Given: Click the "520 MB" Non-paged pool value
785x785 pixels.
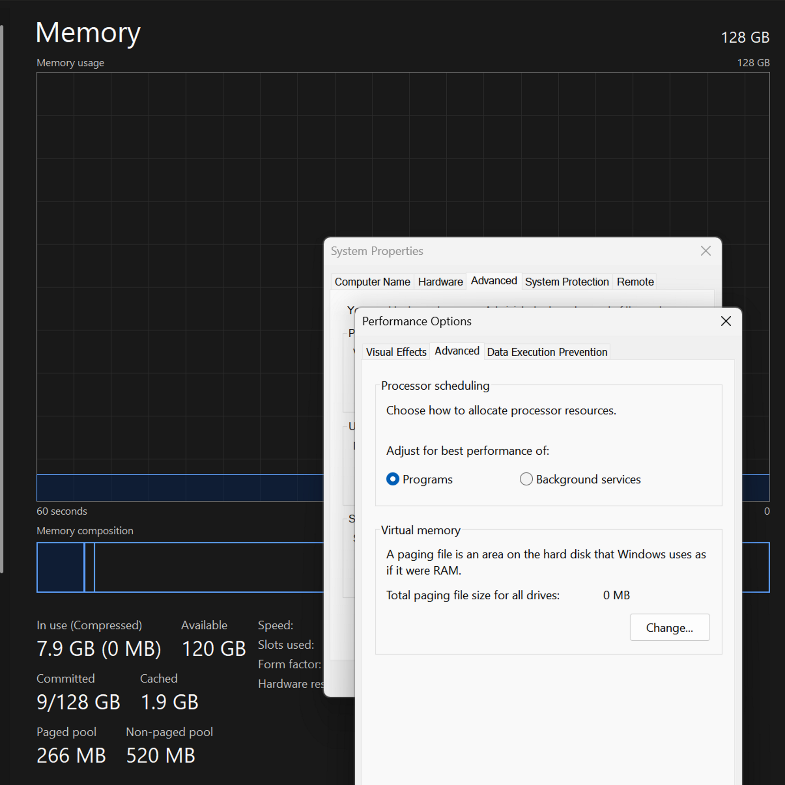Looking at the screenshot, I should pos(161,755).
